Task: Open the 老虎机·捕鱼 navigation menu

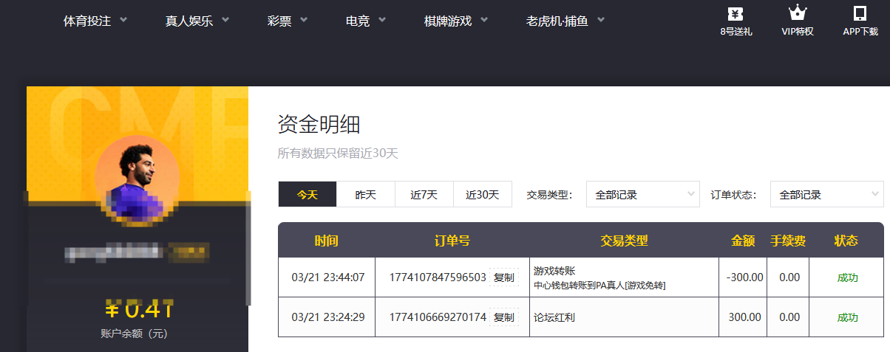Action: point(565,21)
